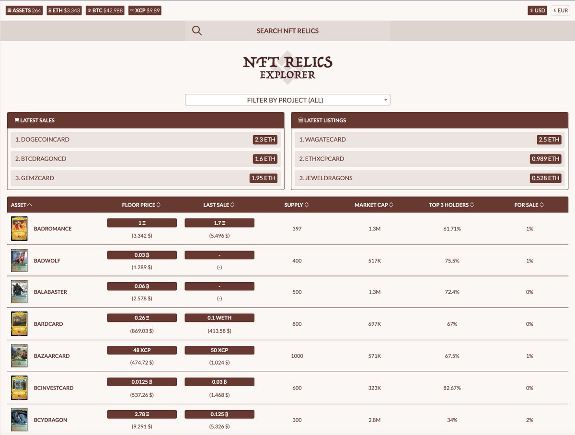This screenshot has width=575, height=435.
Task: Click the search magnifier icon
Action: tap(197, 31)
